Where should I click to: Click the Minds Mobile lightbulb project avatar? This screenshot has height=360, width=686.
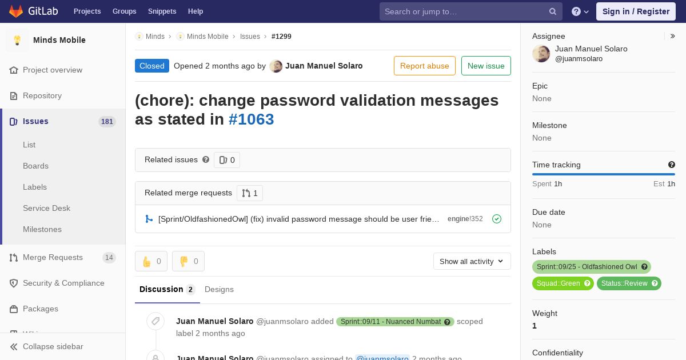[x=17, y=40]
